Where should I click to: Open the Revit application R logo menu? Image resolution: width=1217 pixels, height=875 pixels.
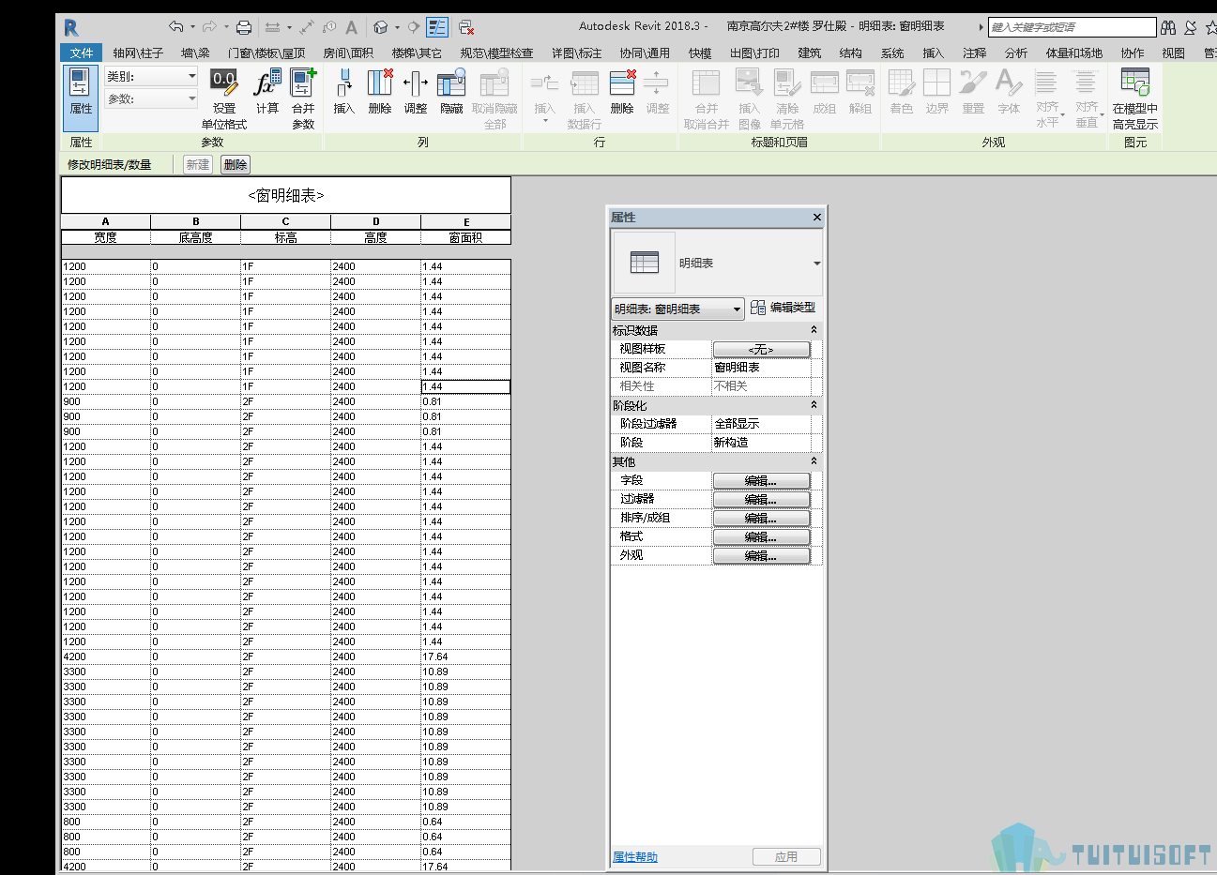click(71, 27)
